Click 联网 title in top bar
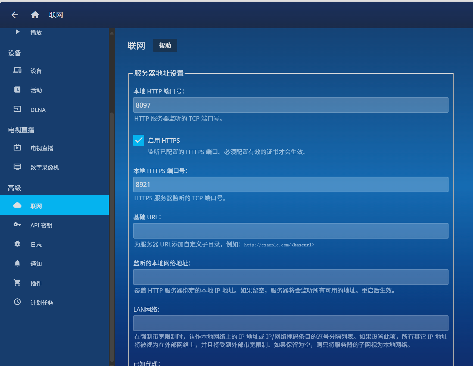 pyautogui.click(x=56, y=15)
